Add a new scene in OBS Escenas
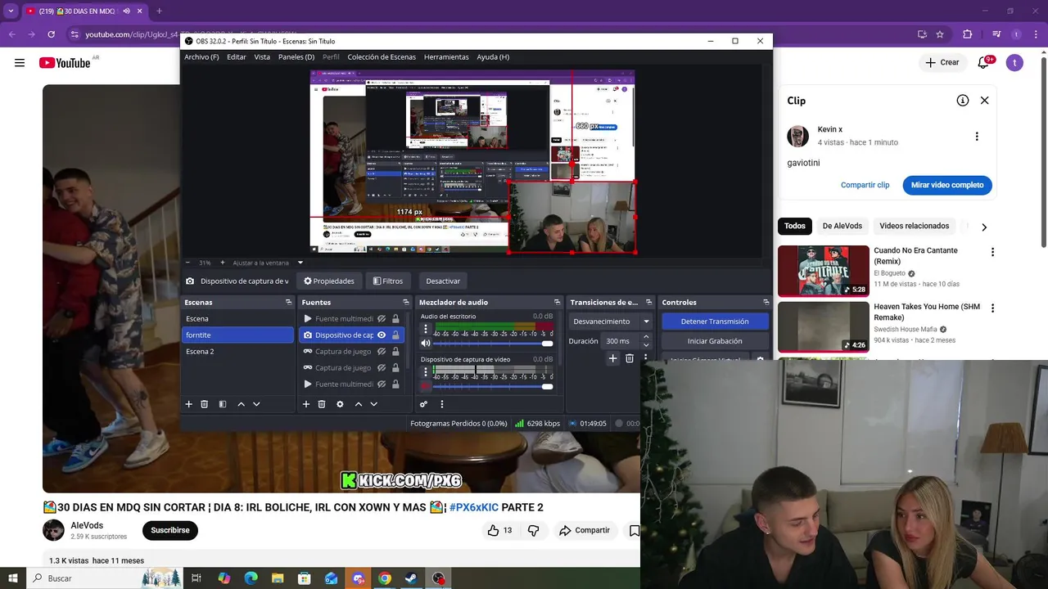Viewport: 1048px width, 589px height. click(188, 404)
